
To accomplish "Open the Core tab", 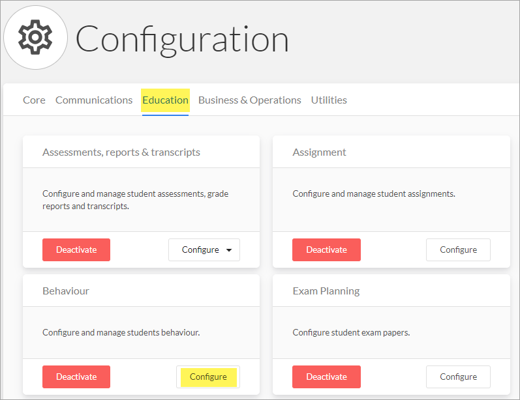I will [34, 100].
